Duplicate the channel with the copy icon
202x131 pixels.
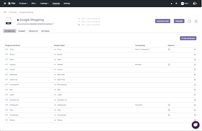pyautogui.click(x=189, y=21)
